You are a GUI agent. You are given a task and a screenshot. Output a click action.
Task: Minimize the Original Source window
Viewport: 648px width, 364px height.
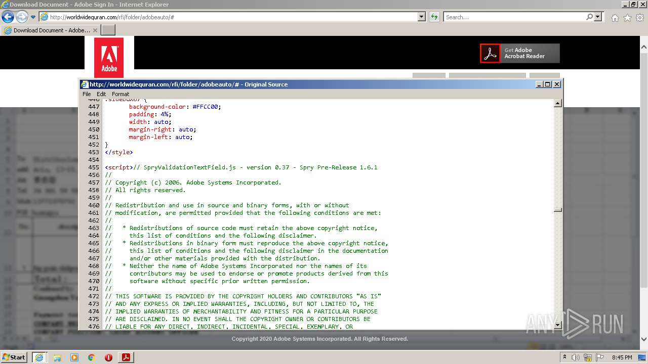pyautogui.click(x=539, y=84)
